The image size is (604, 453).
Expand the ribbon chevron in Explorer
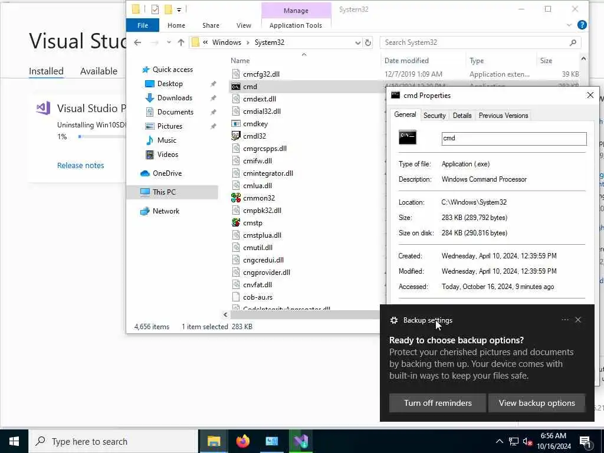(569, 25)
